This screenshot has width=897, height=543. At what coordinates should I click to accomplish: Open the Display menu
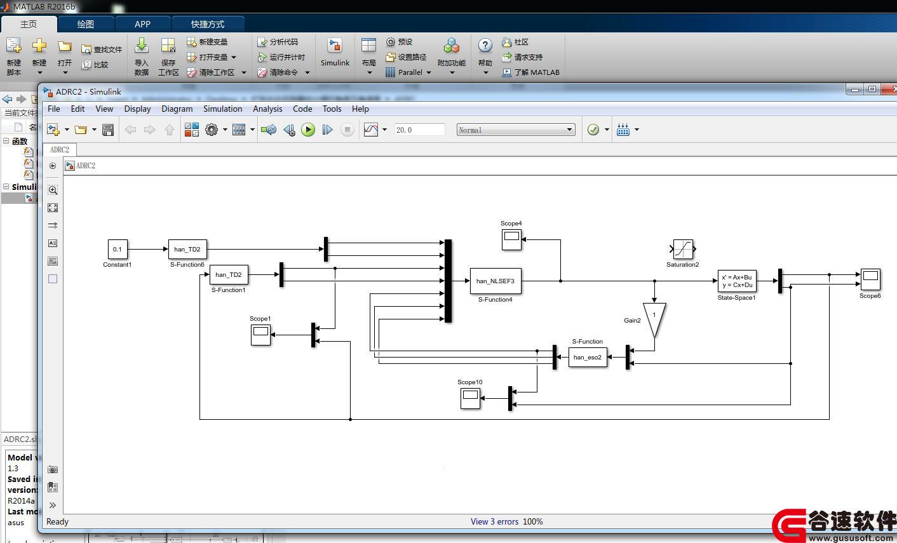pyautogui.click(x=137, y=109)
